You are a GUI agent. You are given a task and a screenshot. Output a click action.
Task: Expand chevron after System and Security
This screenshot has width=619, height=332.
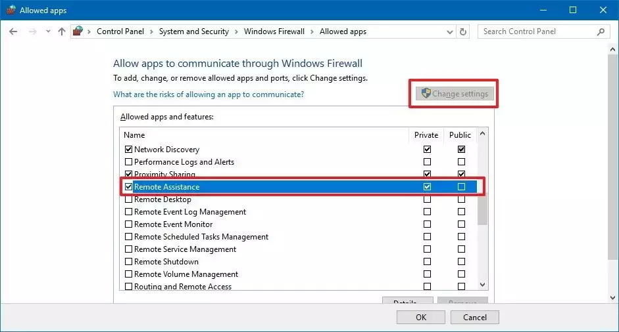(237, 31)
